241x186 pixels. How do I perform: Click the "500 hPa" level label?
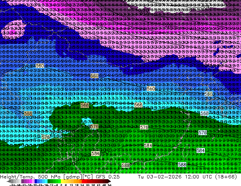[x=49, y=177]
